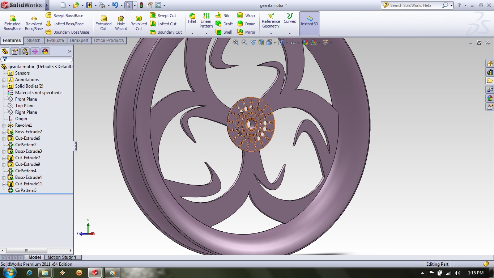Image resolution: width=494 pixels, height=278 pixels.
Task: Open the DisplayManager panel tab
Action: 45,51
